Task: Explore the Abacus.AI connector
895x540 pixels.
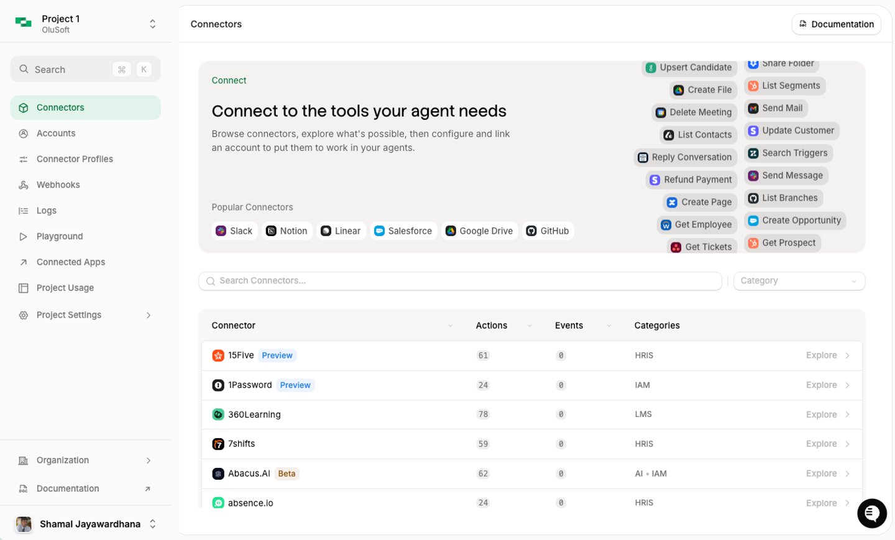Action: [828, 474]
